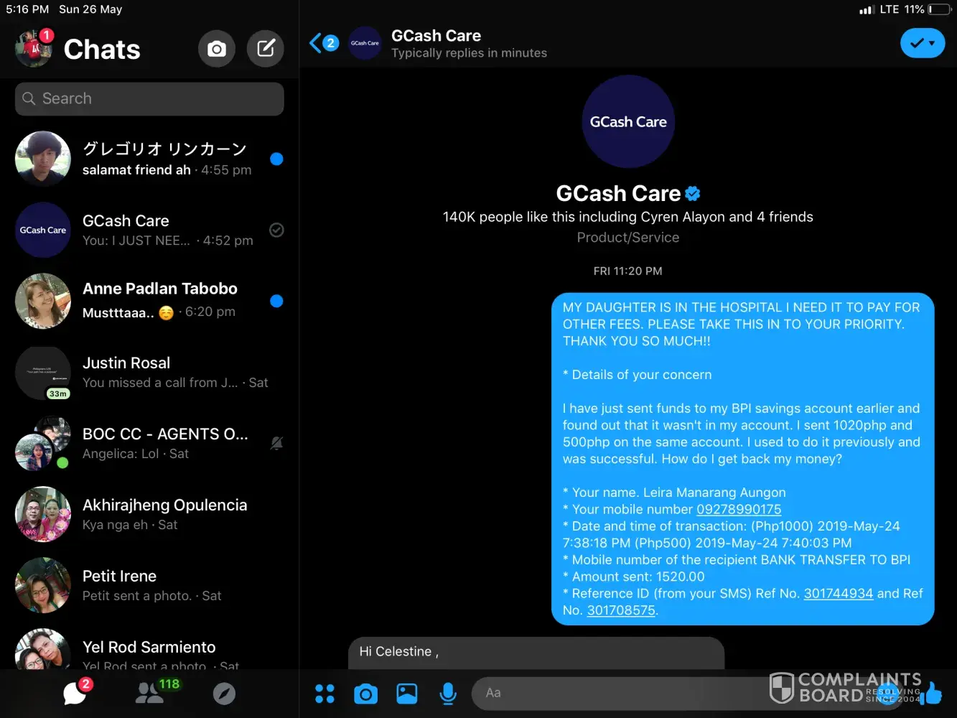Open Akhirajheng Opulencia conversation
Image resolution: width=957 pixels, height=718 pixels.
click(x=149, y=514)
